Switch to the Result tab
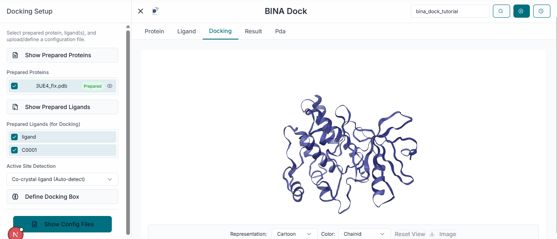This screenshot has width=557, height=239. click(x=253, y=31)
